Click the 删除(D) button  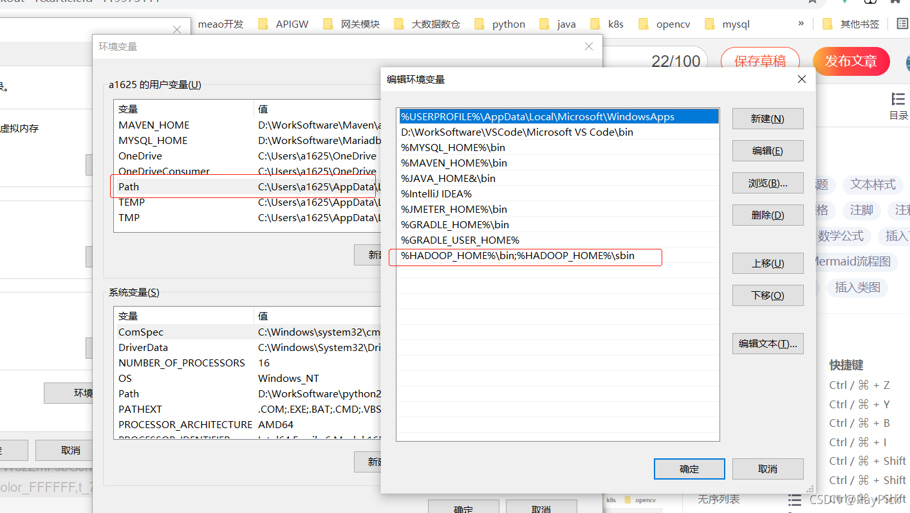tap(767, 215)
